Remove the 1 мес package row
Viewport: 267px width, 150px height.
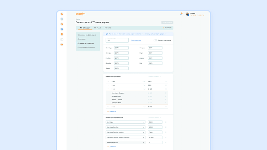pos(166,81)
